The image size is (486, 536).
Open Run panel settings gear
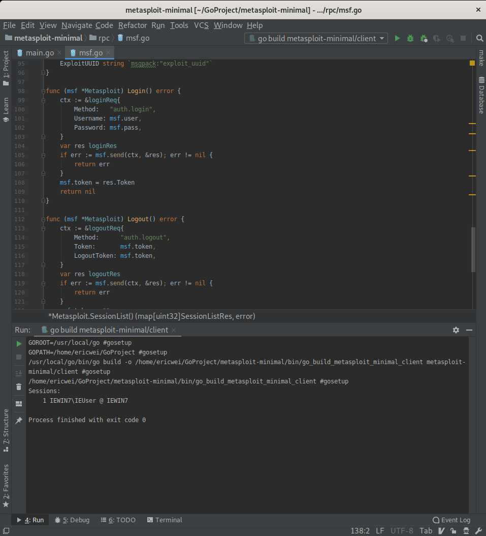click(456, 330)
